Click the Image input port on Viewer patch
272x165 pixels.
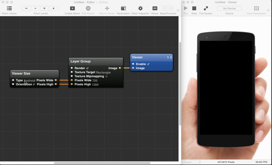133,68
